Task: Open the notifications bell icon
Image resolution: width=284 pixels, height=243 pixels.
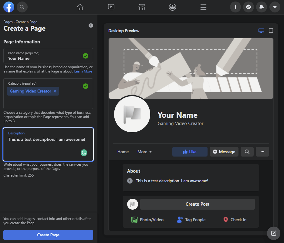Action: 262,7
